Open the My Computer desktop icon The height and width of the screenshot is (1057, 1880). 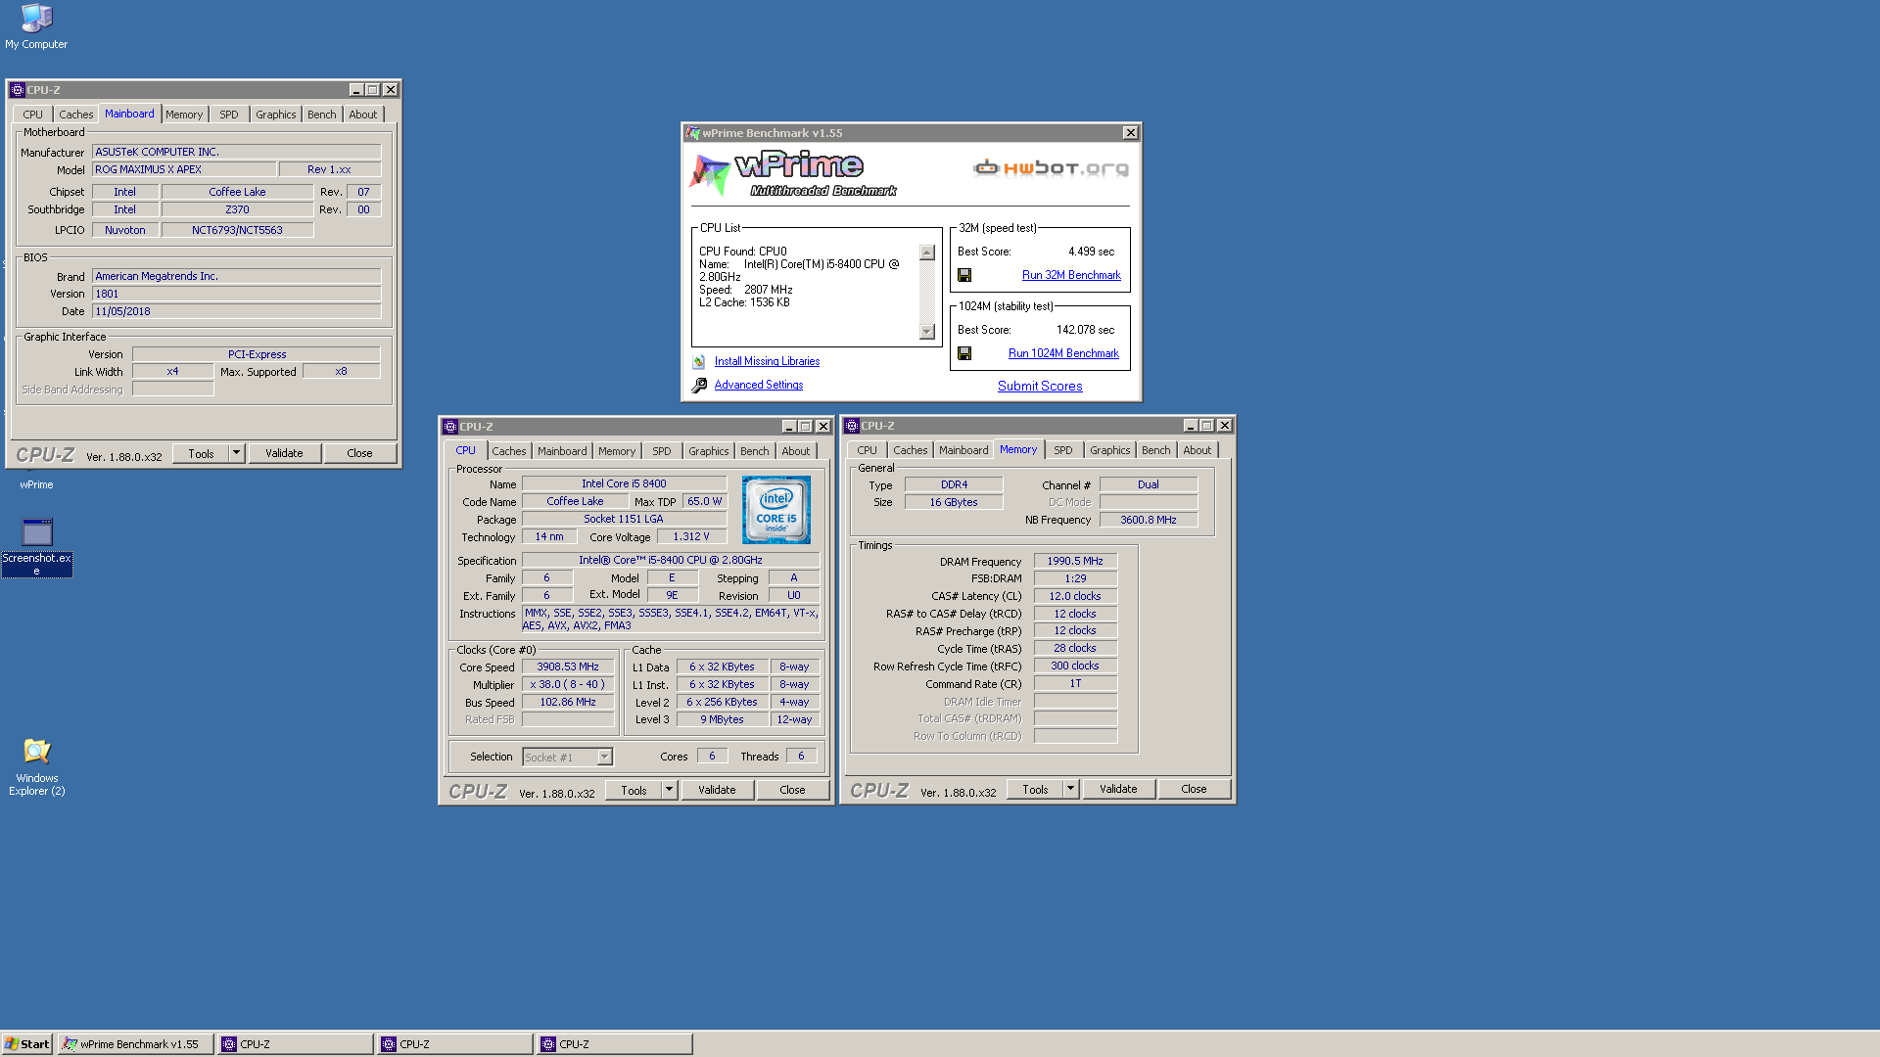tap(36, 26)
